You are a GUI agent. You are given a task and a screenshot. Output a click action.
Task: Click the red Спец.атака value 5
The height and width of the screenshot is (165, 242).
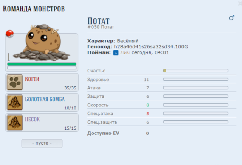pyautogui.click(x=148, y=114)
